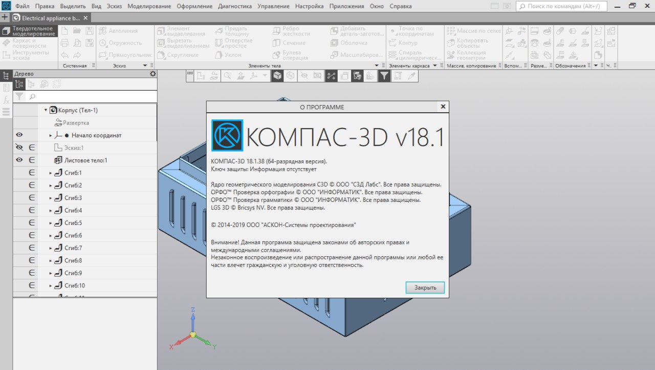Open the Правка menu
Viewport: 655px width, 370px height.
pyautogui.click(x=45, y=6)
